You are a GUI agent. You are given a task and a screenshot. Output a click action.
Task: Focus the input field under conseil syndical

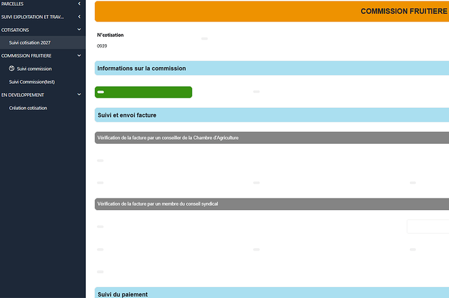click(x=428, y=226)
